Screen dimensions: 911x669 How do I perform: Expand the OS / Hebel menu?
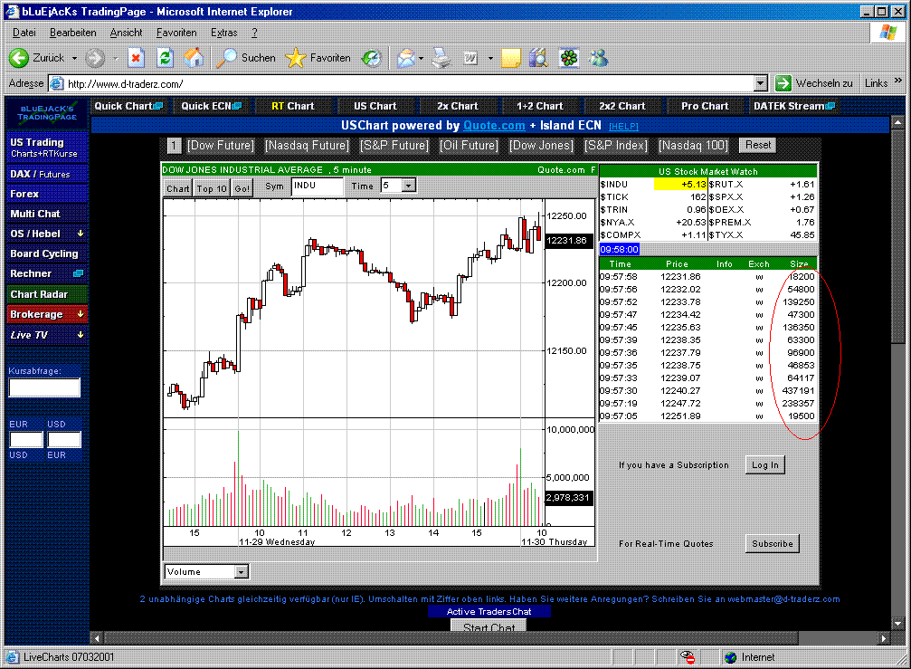81,233
